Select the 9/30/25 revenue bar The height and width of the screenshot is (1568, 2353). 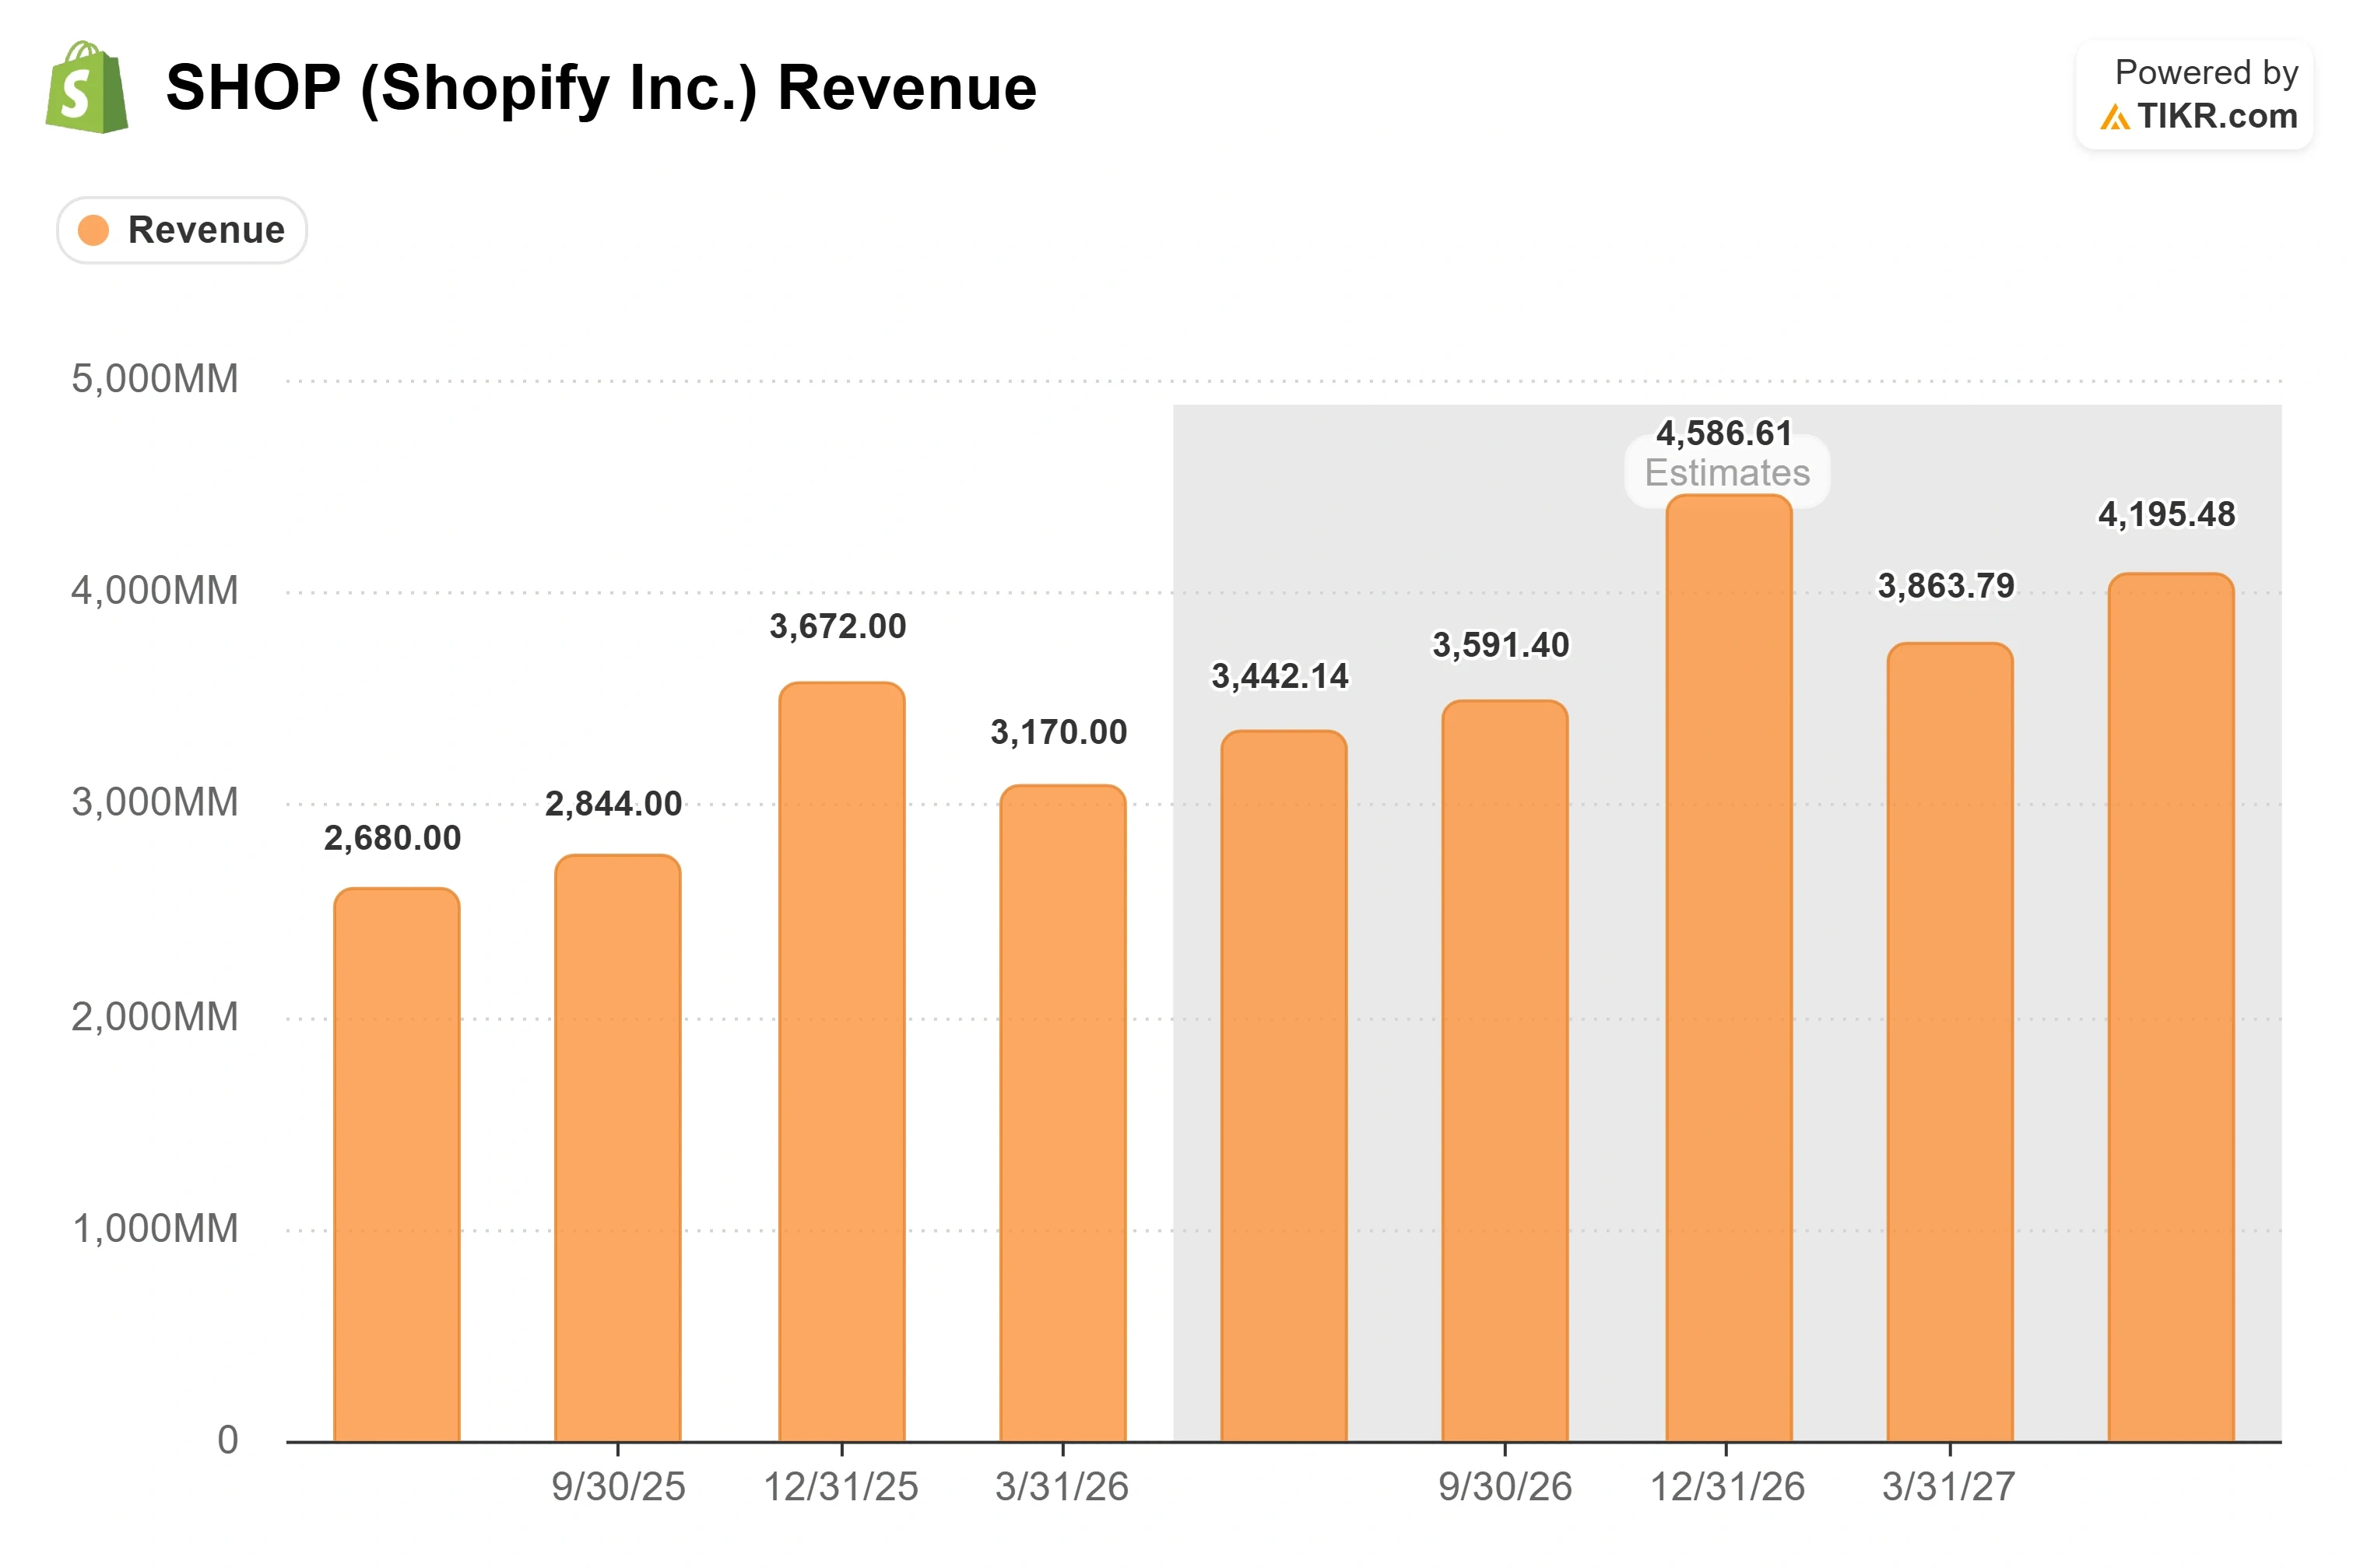click(618, 1148)
